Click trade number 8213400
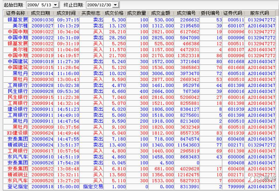Image resolution: width=279 pixels, height=191 pixels. coord(190,121)
